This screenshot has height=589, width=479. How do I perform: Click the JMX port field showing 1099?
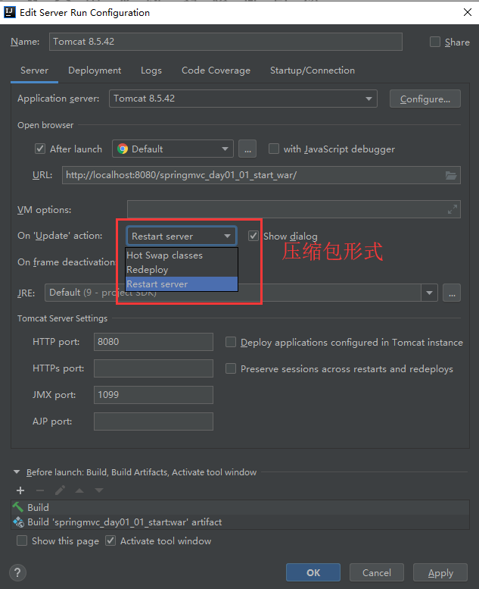(x=154, y=395)
